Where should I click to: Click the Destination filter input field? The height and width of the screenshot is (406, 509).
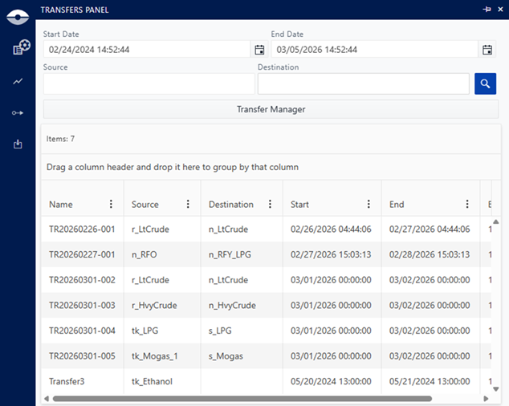(363, 83)
